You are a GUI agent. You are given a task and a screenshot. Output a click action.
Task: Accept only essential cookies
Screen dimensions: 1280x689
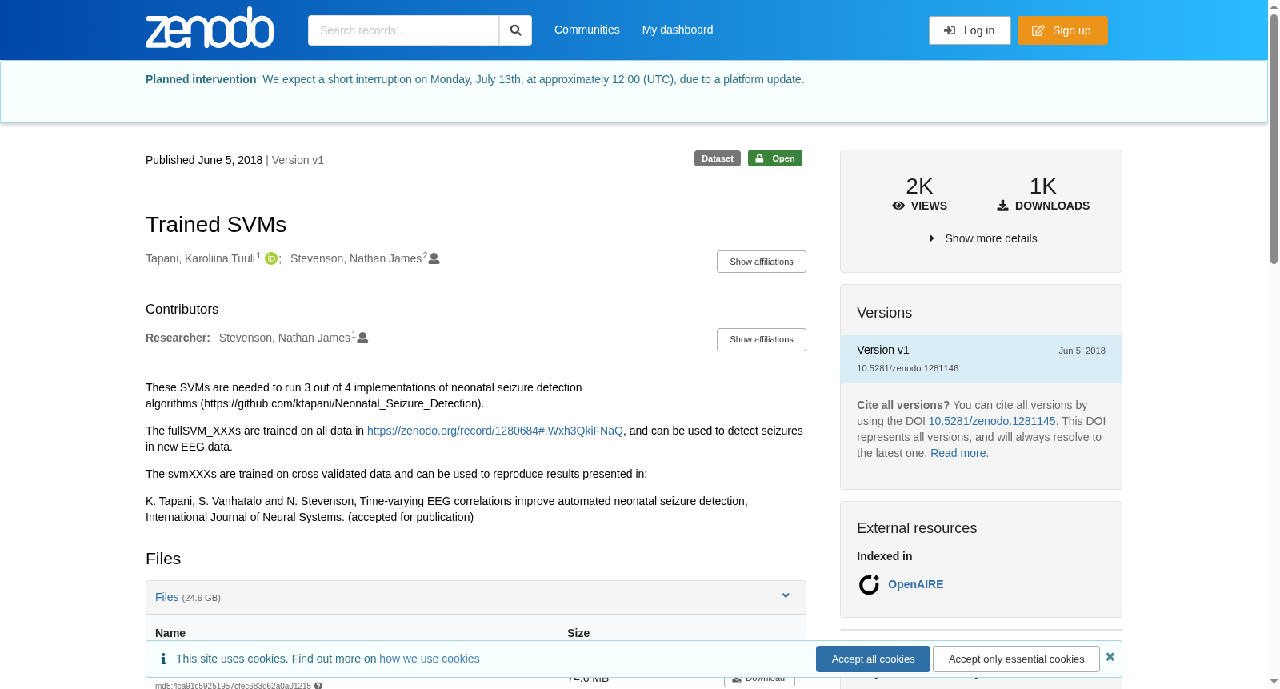[x=1017, y=659]
